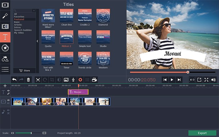Skip to previous frame button
This screenshot has height=137, width=219.
165,80
